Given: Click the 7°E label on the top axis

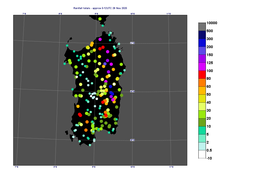Looking at the screenshot, I should pyautogui.click(x=24, y=14).
